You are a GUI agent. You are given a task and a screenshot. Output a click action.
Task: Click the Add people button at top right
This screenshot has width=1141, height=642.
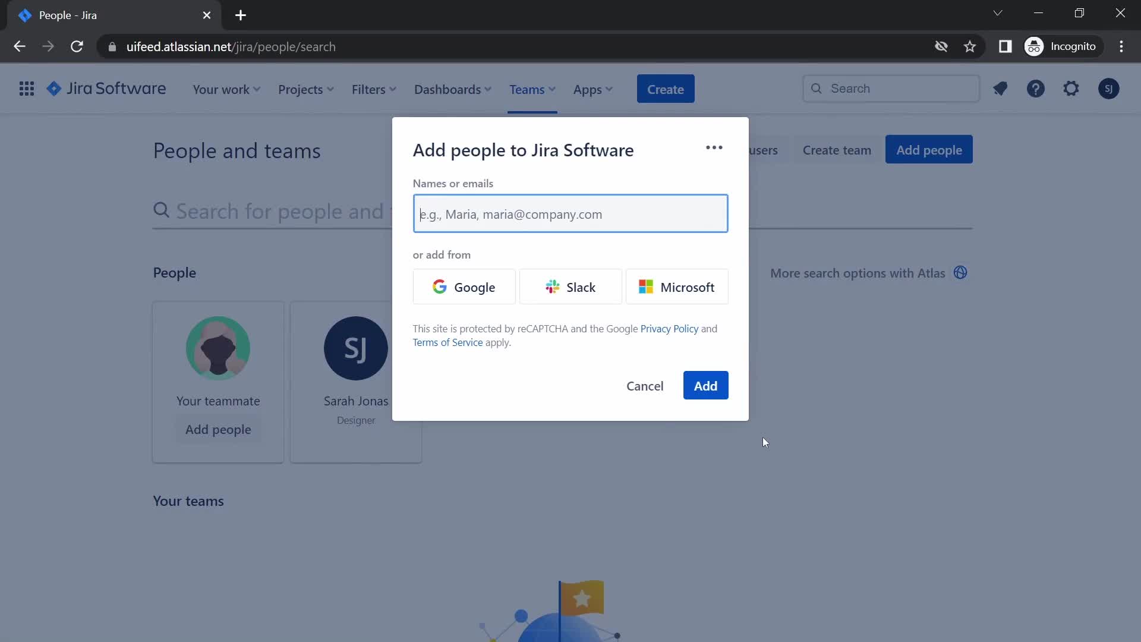click(x=929, y=150)
